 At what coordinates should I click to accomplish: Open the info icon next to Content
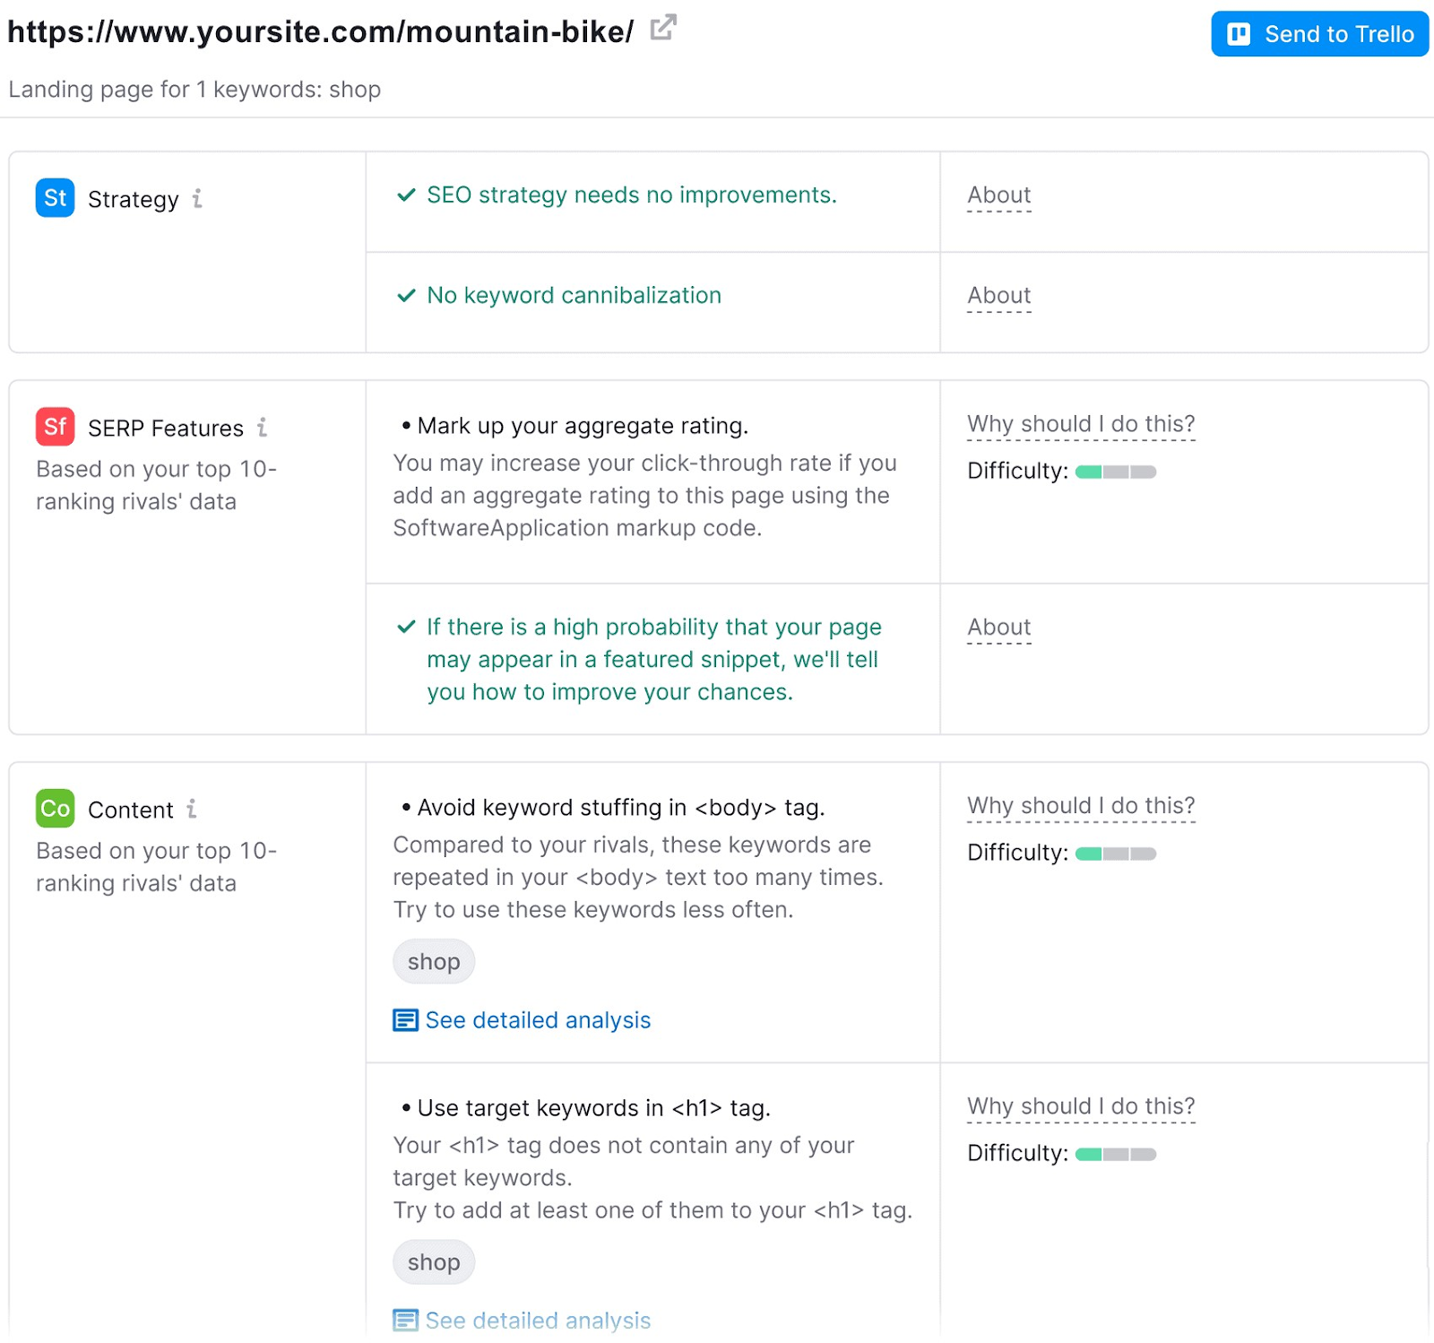(192, 809)
